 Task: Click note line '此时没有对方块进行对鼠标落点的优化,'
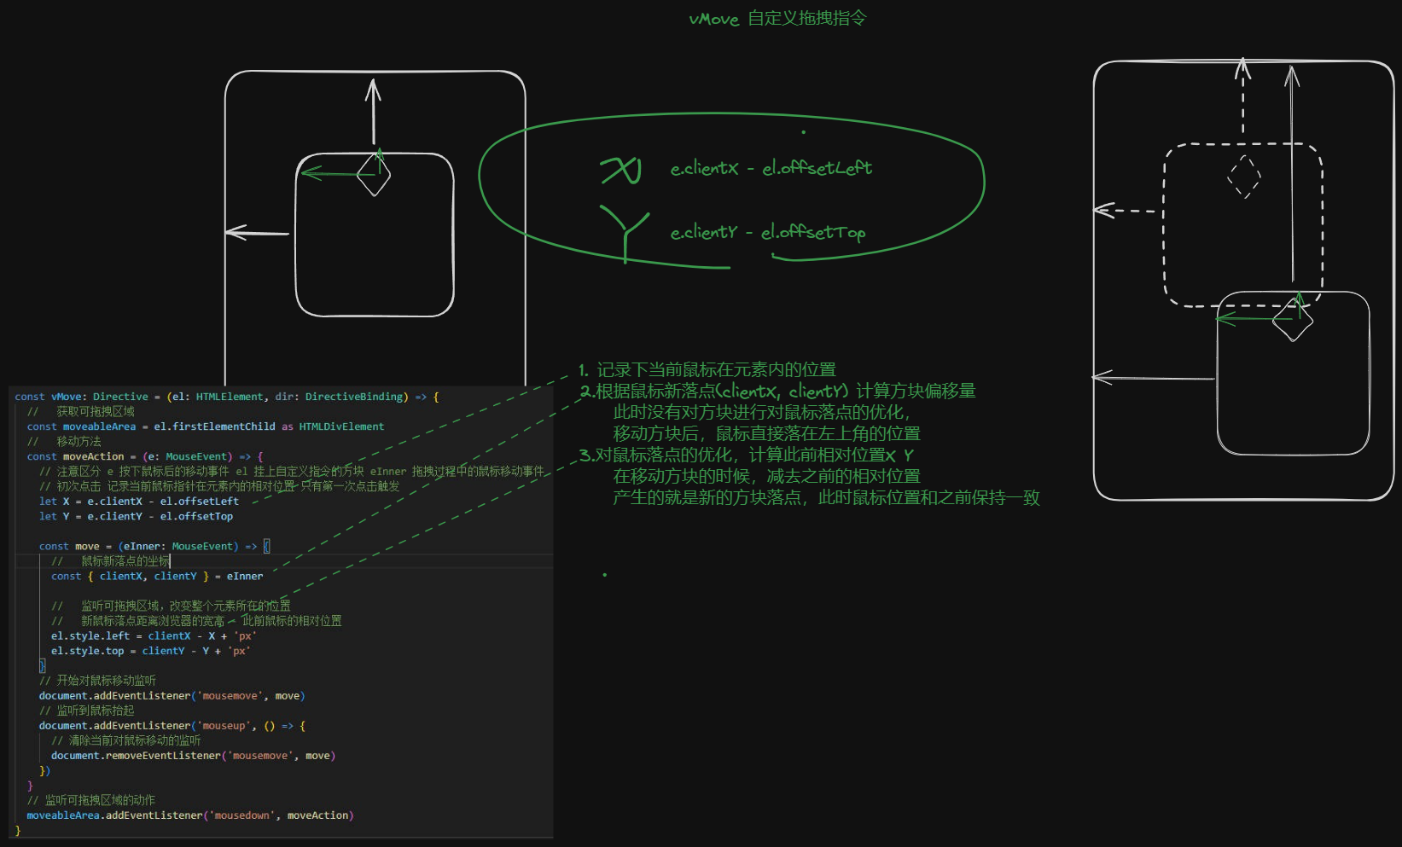click(762, 412)
